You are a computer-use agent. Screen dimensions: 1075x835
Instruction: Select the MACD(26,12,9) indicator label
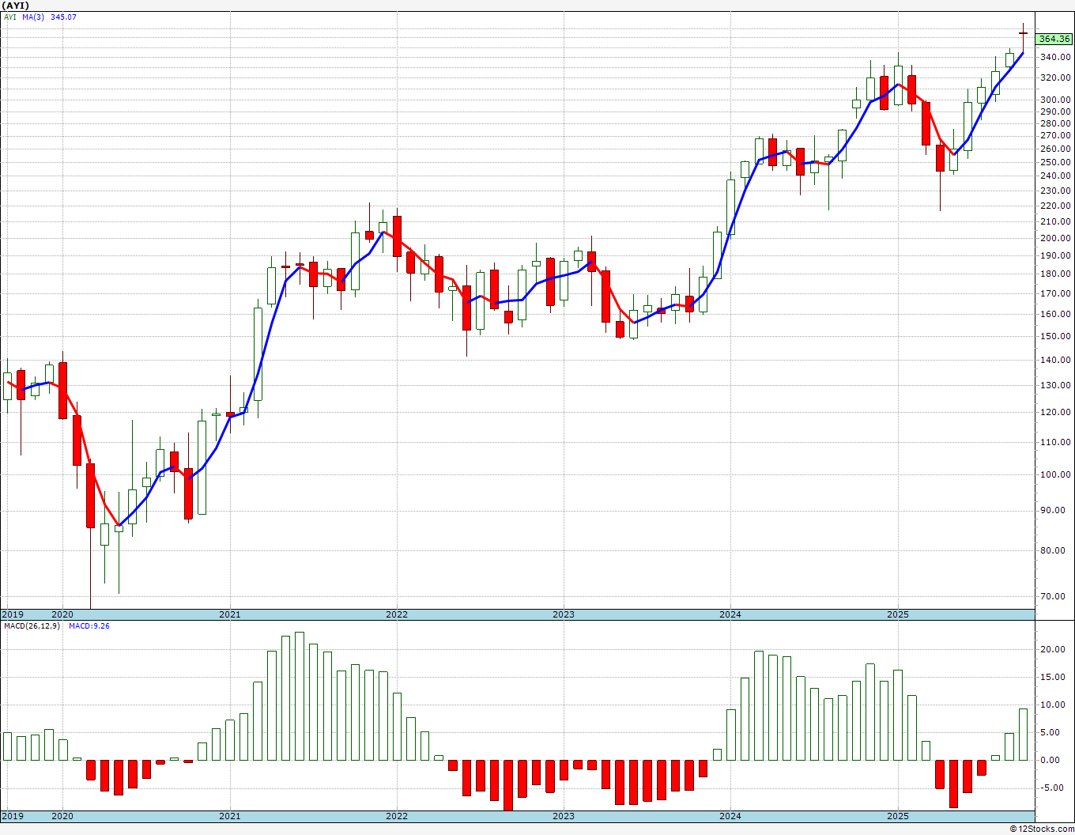tap(32, 626)
